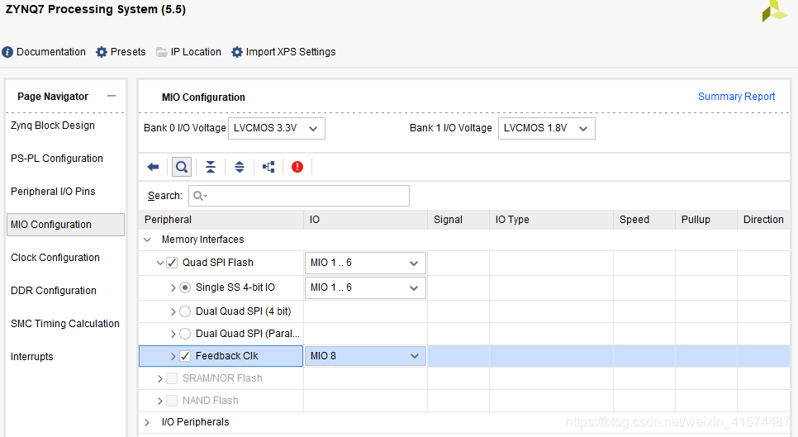The image size is (798, 437).
Task: Click the Pullup column header
Action: 706,220
